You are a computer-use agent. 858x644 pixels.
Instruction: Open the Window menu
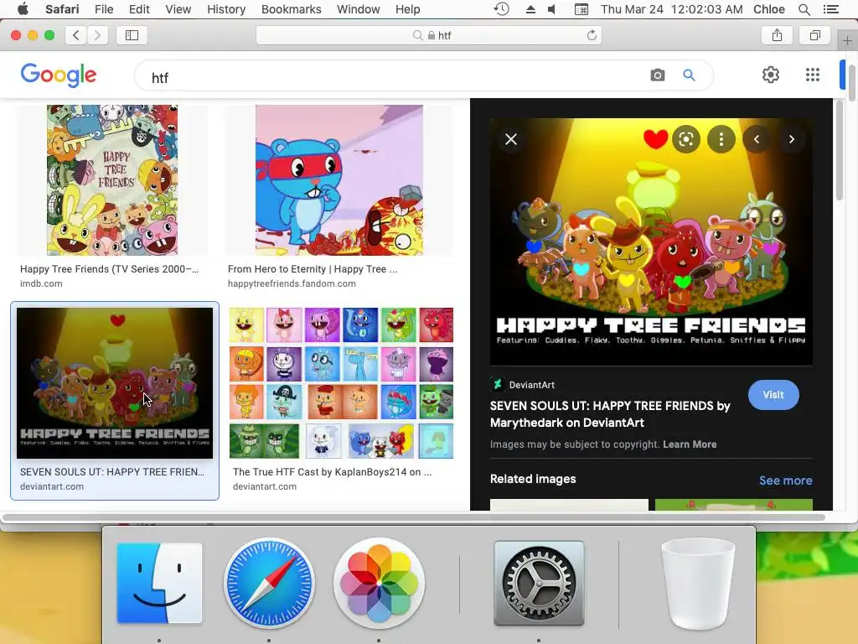[x=358, y=9]
